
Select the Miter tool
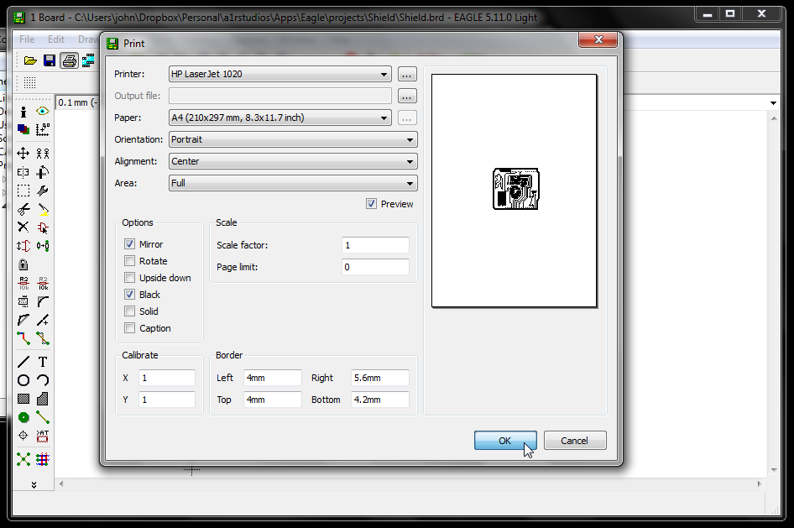43,301
